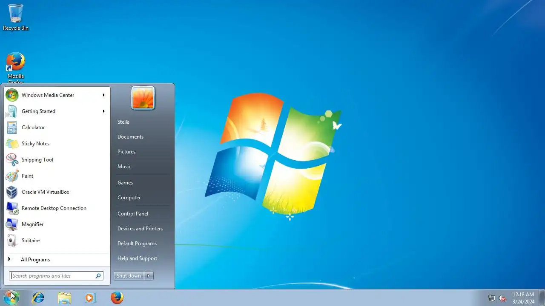Click the Show desktop strip after the clock
The width and height of the screenshot is (545, 306).
[x=542, y=297]
